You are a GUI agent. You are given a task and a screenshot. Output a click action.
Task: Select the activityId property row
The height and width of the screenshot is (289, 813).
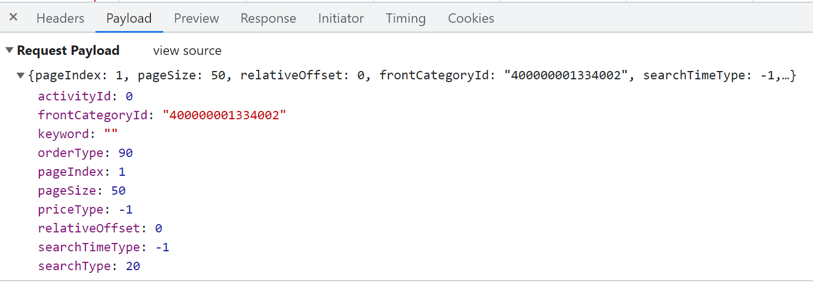[74, 97]
